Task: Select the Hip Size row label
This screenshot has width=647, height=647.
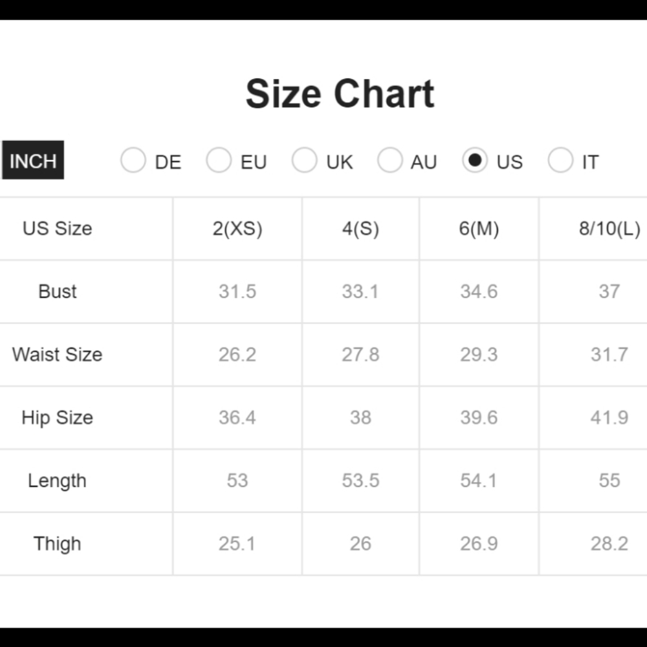Action: click(x=57, y=417)
